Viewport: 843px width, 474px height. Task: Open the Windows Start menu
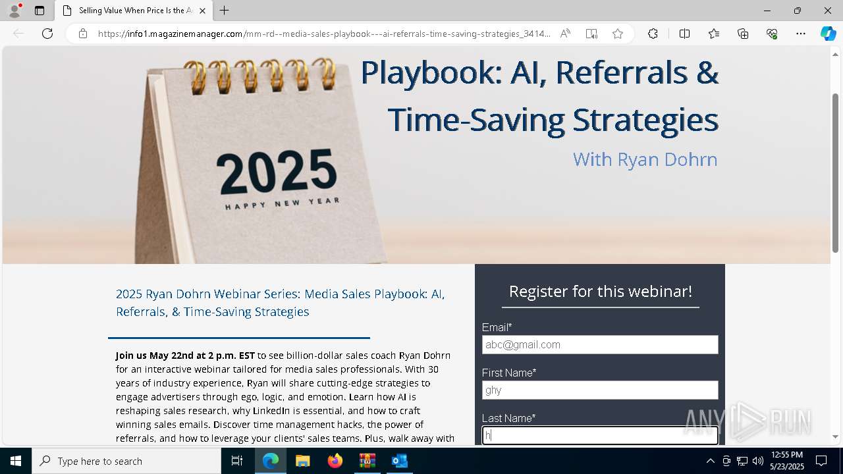click(x=16, y=461)
